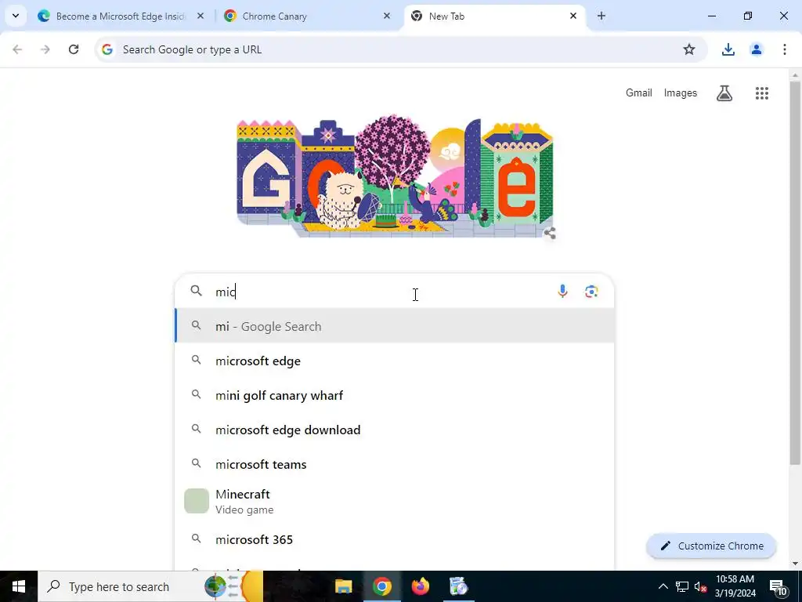
Task: Start voice search with microphone icon
Action: click(562, 292)
